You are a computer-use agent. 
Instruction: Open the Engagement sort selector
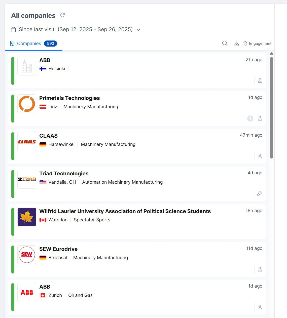[257, 44]
